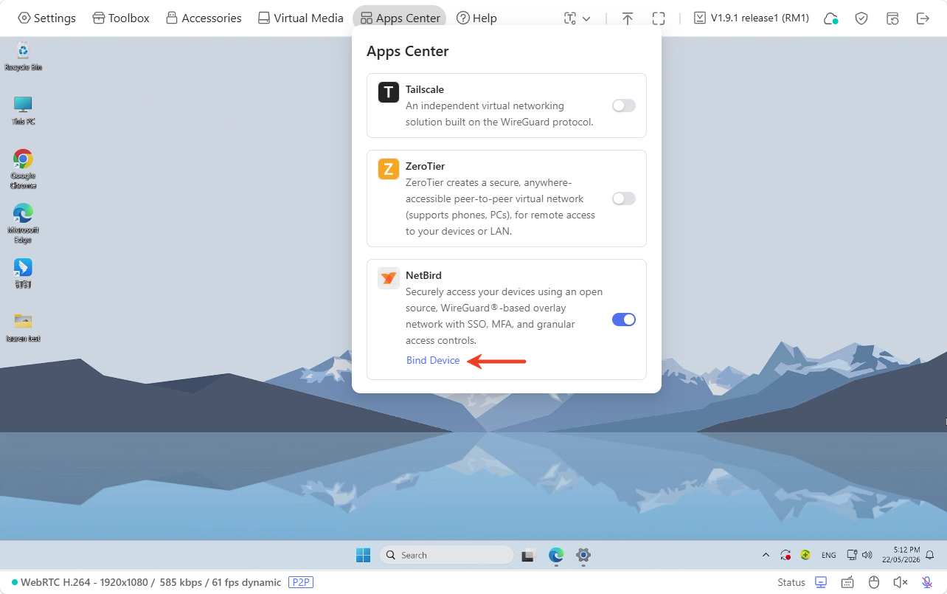Select the This PC desktop icon

coord(23,111)
